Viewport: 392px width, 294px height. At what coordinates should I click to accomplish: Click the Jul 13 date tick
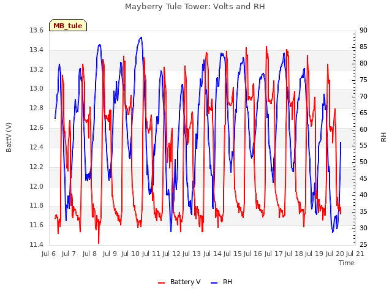pyautogui.click(x=192, y=254)
